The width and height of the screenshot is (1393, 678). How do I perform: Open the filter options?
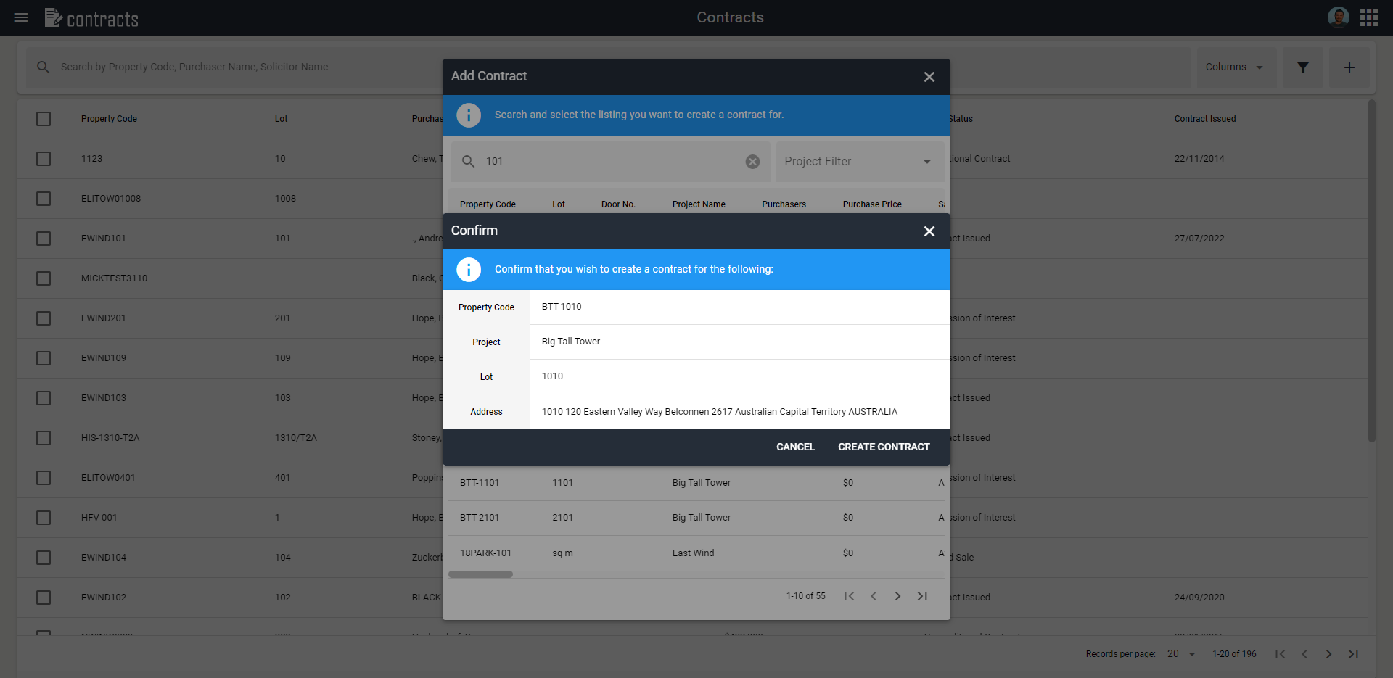(x=1302, y=67)
